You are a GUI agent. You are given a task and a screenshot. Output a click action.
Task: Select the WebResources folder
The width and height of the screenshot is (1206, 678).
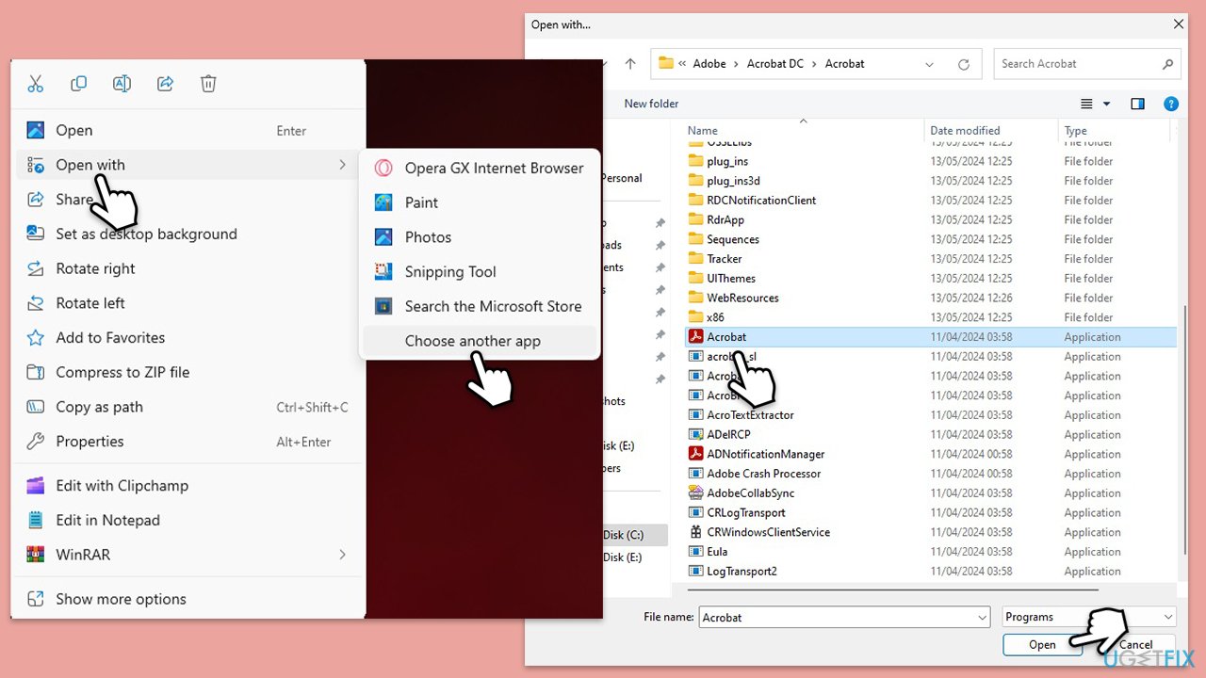[x=742, y=299]
